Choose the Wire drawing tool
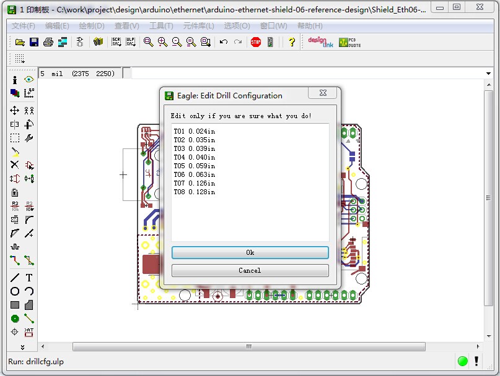 [x=14, y=278]
